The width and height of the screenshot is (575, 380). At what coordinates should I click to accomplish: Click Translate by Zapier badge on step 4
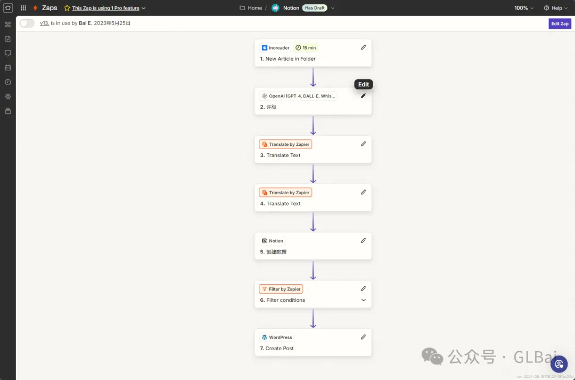click(x=286, y=192)
